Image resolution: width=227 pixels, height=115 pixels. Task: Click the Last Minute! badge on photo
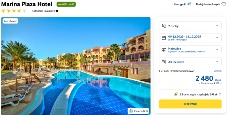10,21
